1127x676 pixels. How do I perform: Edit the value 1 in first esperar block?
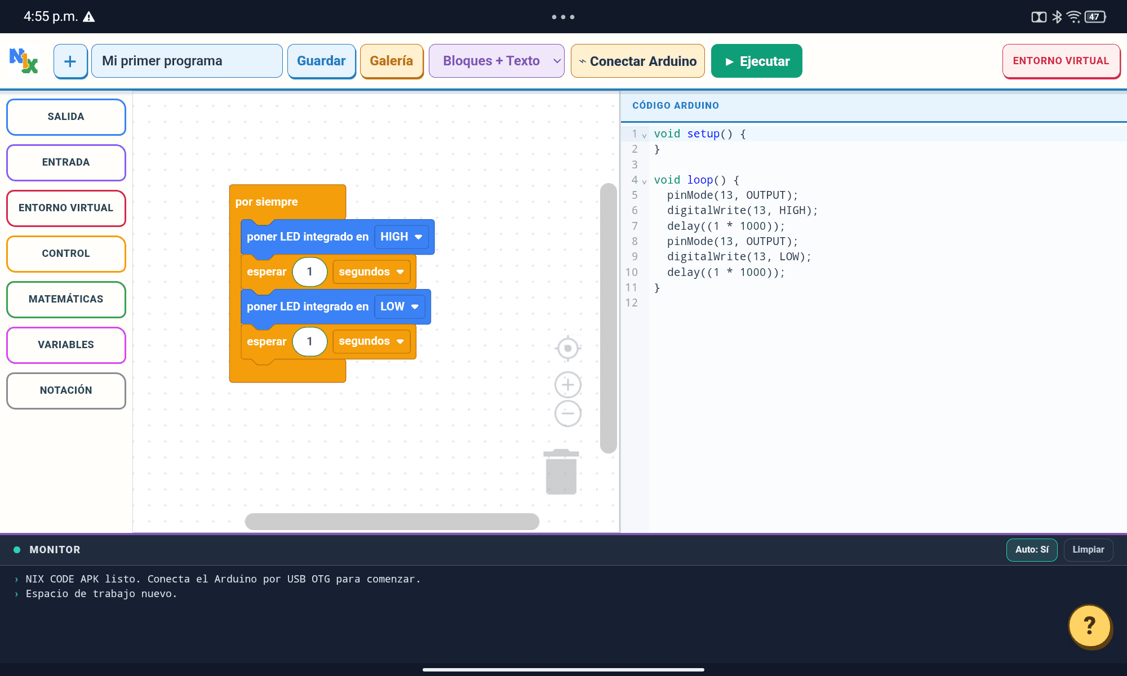coord(309,272)
